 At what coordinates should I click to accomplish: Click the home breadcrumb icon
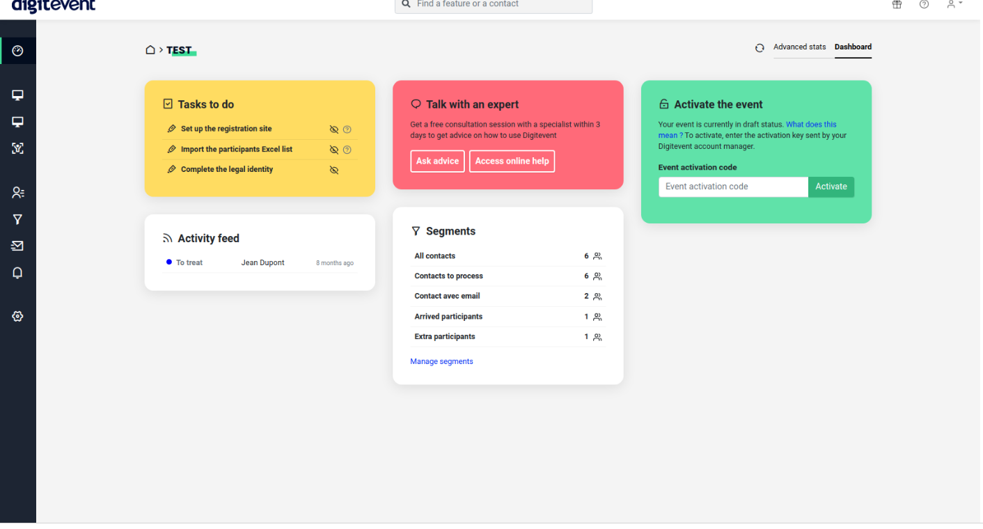click(150, 50)
